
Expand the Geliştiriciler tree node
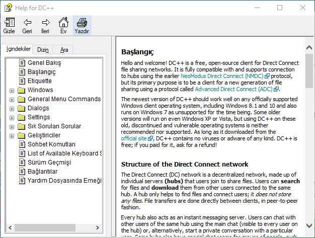click(x=12, y=136)
